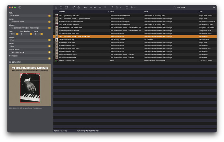The image size is (224, 142).
Task: Expand the Tag Sources dropdown chevron
Action: (135, 7)
